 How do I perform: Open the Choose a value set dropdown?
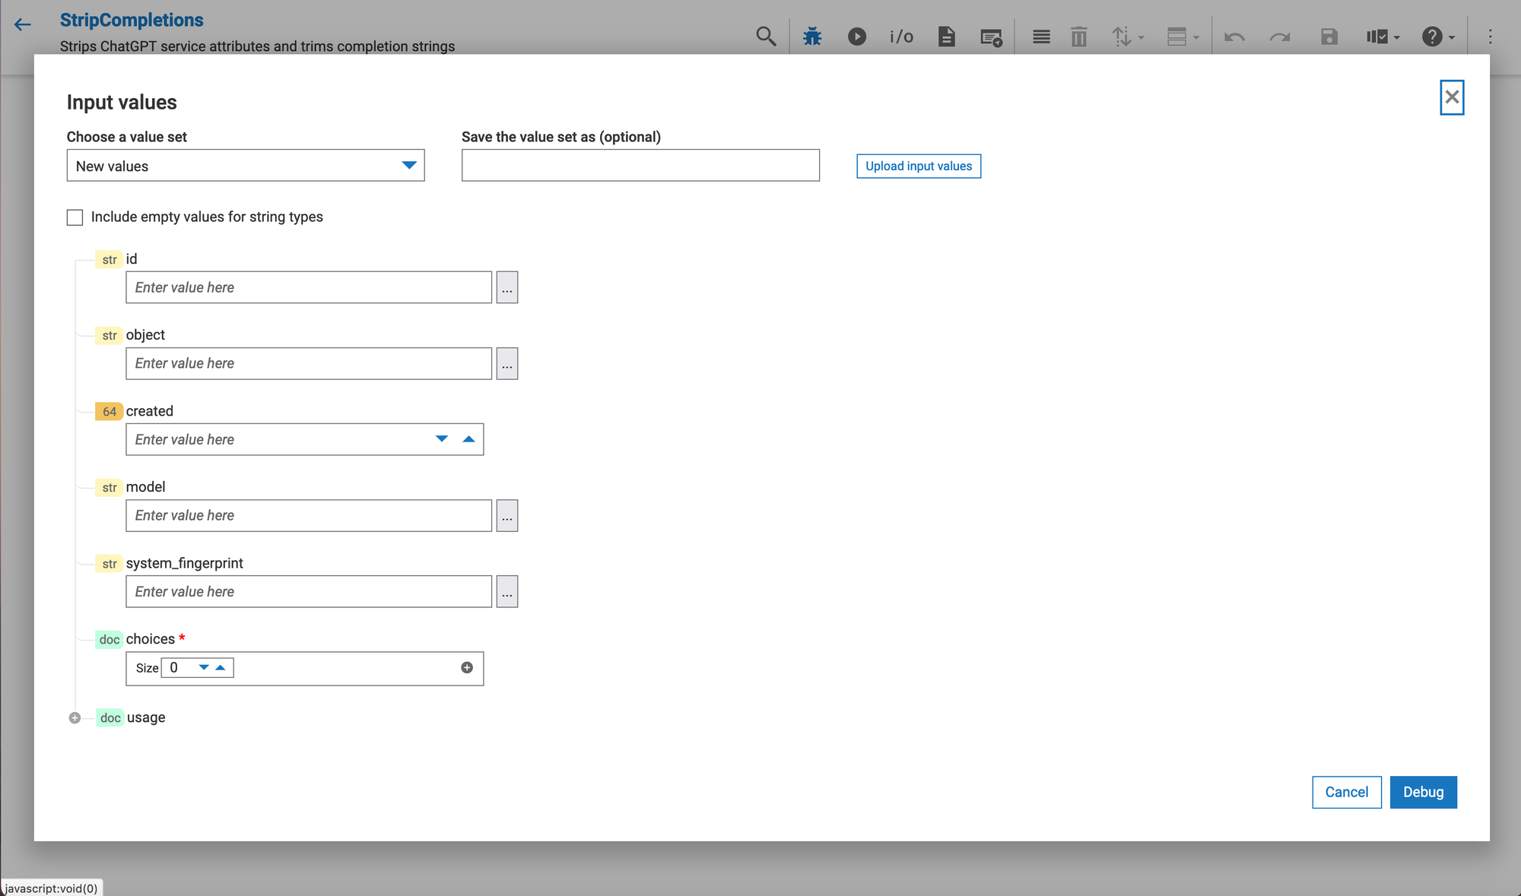[245, 166]
